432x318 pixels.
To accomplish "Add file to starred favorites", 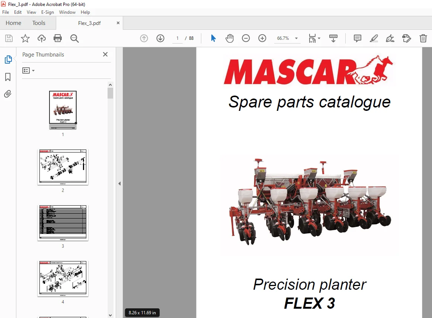I will pyautogui.click(x=25, y=38).
